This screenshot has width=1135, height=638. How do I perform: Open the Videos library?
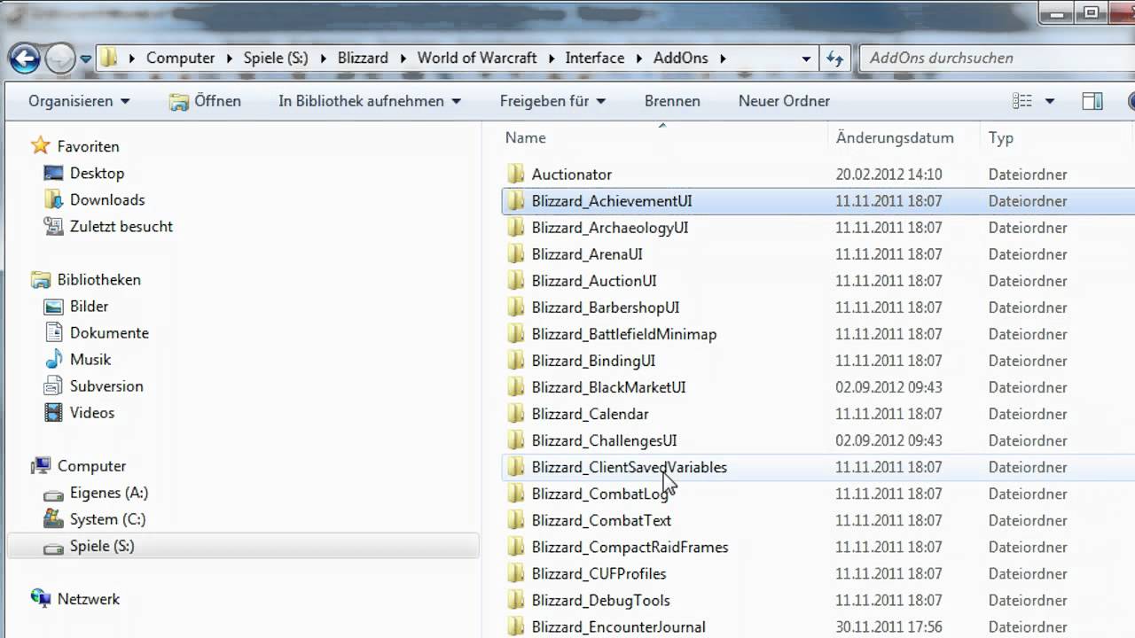tap(92, 413)
